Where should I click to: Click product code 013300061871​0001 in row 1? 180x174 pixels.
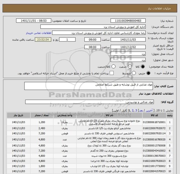[x=154, y=122]
